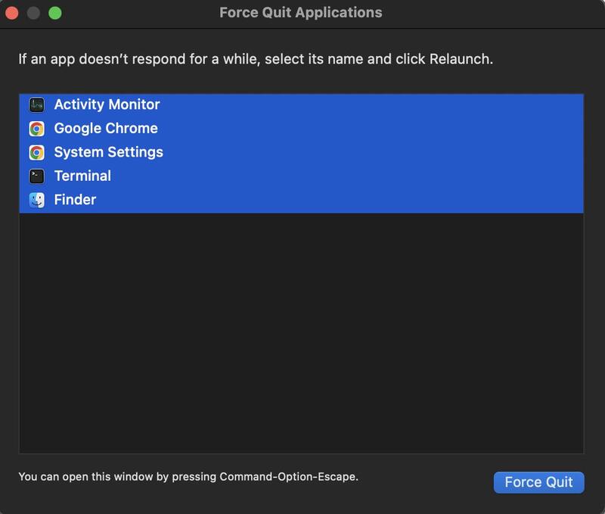
Task: Click the empty dark area below Finder
Action: coord(301,333)
